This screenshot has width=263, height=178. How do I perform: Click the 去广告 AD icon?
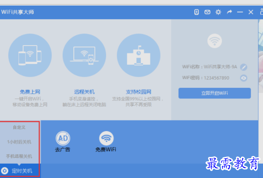pos(63,138)
